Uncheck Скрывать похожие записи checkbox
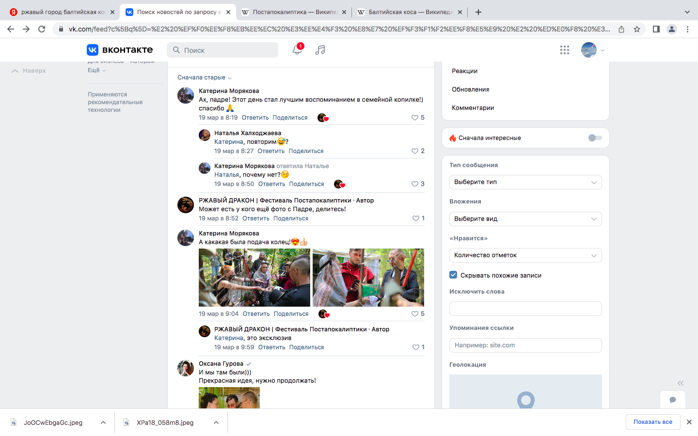This screenshot has height=436, width=698. [x=453, y=275]
